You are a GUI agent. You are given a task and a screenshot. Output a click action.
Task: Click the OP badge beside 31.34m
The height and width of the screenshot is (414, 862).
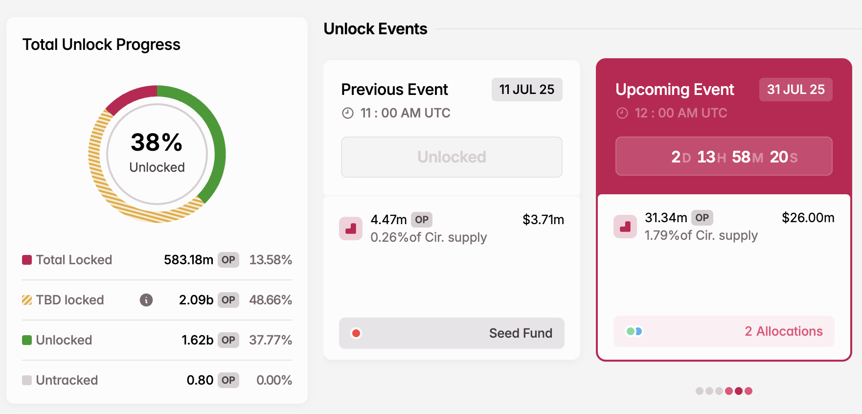tap(703, 217)
